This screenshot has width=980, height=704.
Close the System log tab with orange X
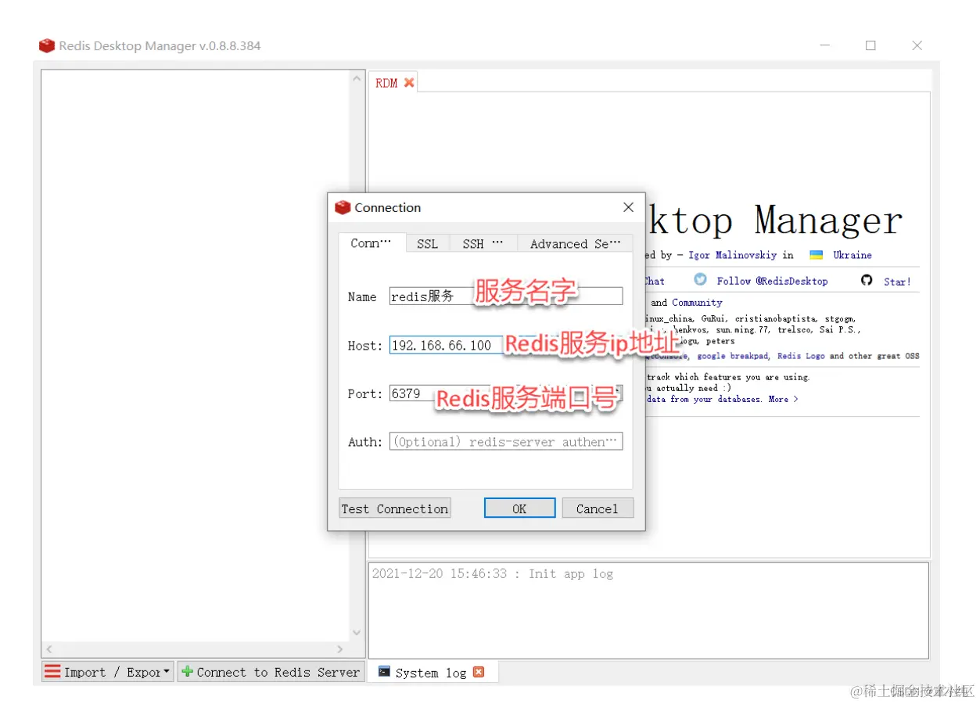click(x=479, y=672)
